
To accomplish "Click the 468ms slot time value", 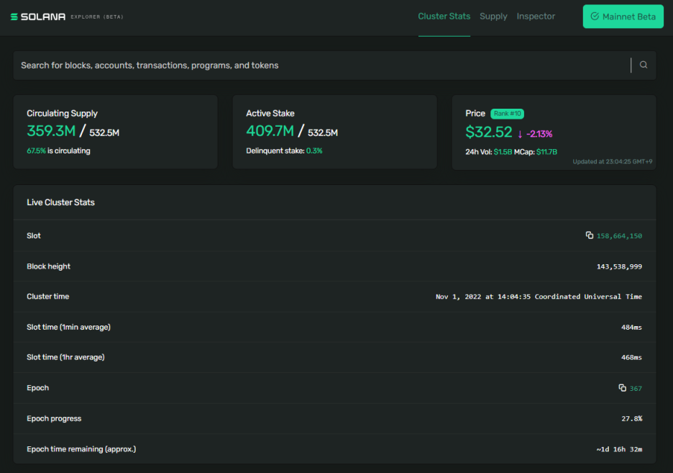I will 631,357.
